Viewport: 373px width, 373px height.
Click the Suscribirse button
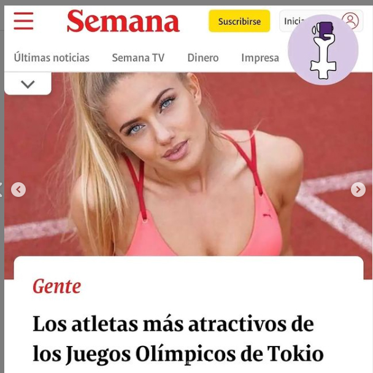239,21
